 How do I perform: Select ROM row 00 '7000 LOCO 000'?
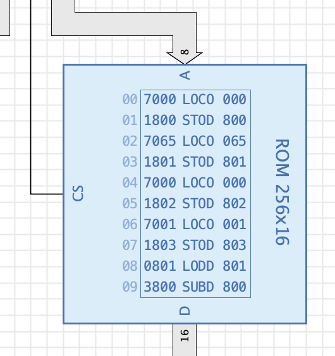(x=195, y=99)
